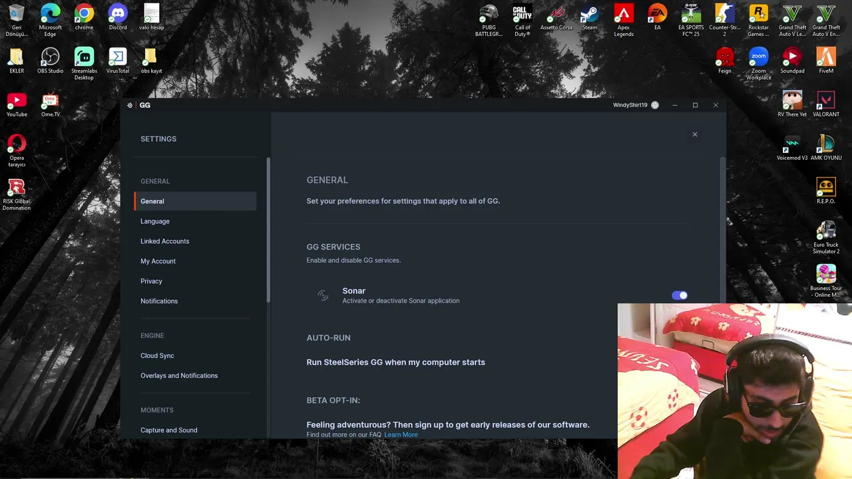Viewport: 852px width, 479px height.
Task: Open the EA app shortcut
Action: pos(658,17)
